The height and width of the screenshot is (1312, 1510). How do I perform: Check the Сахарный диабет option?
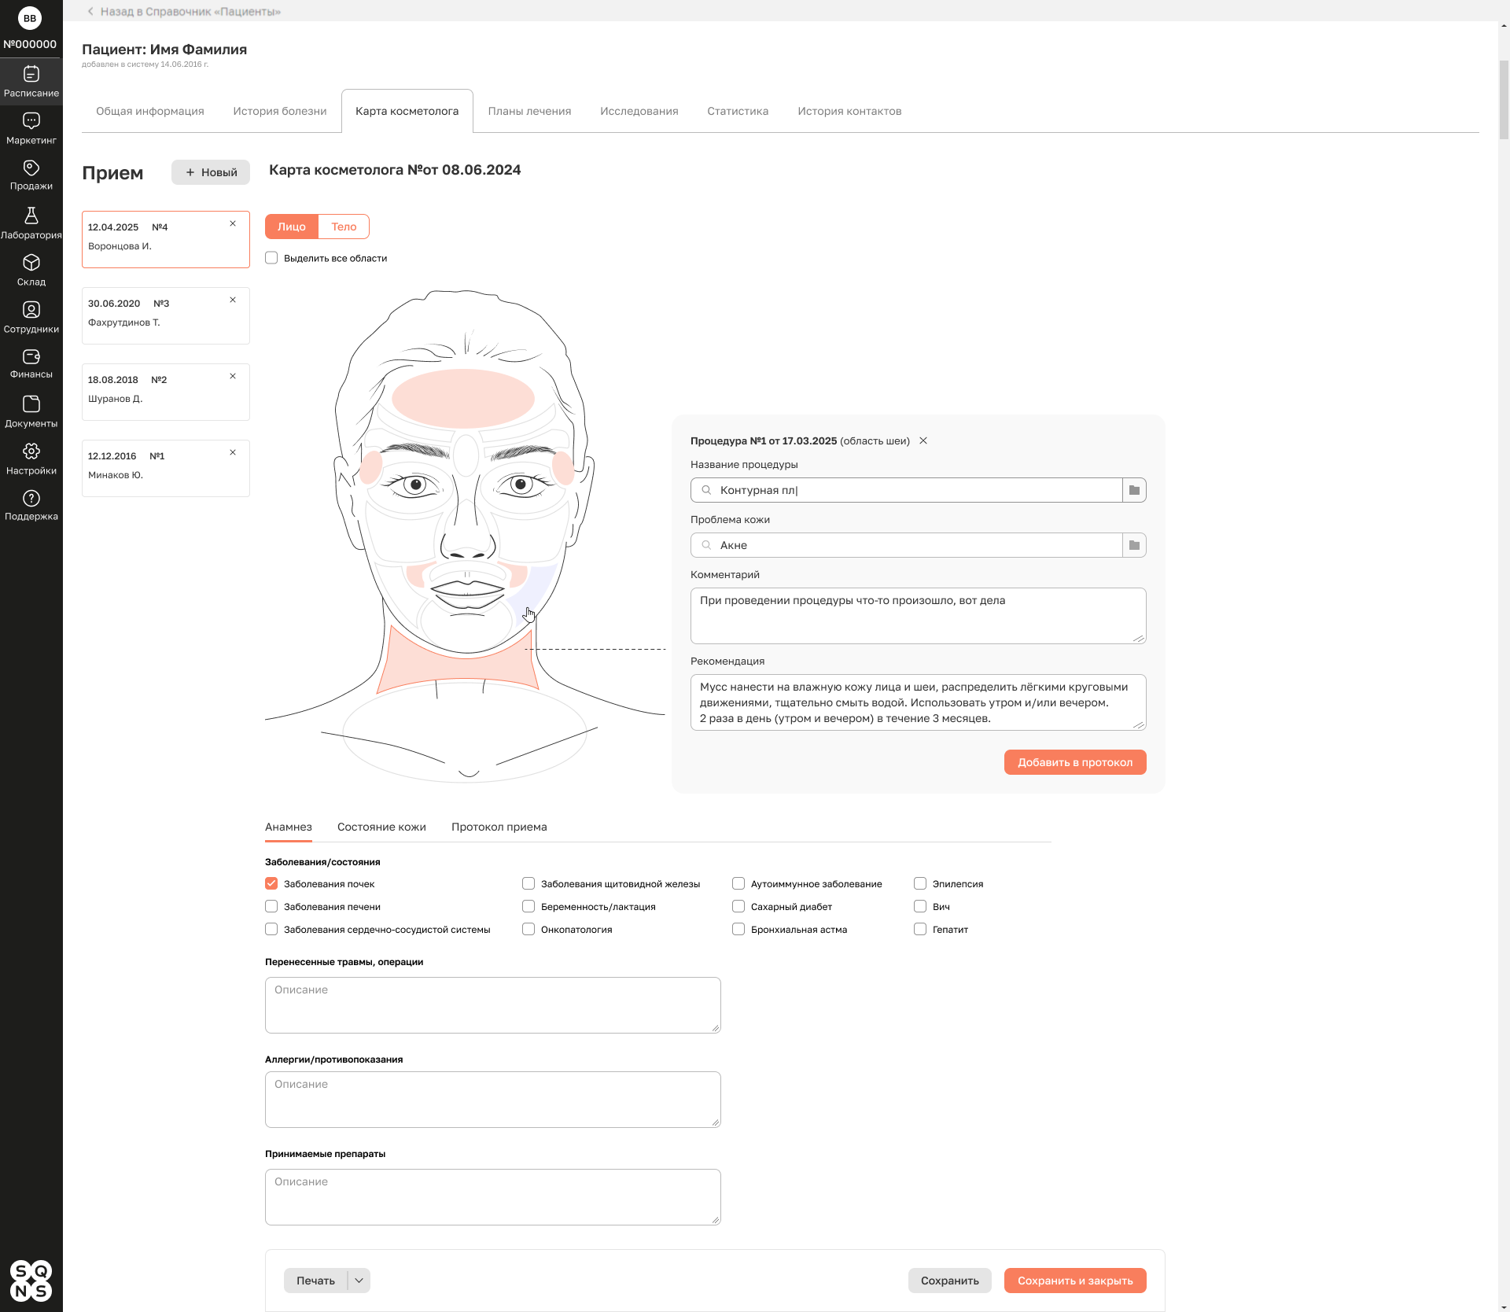pyautogui.click(x=738, y=906)
